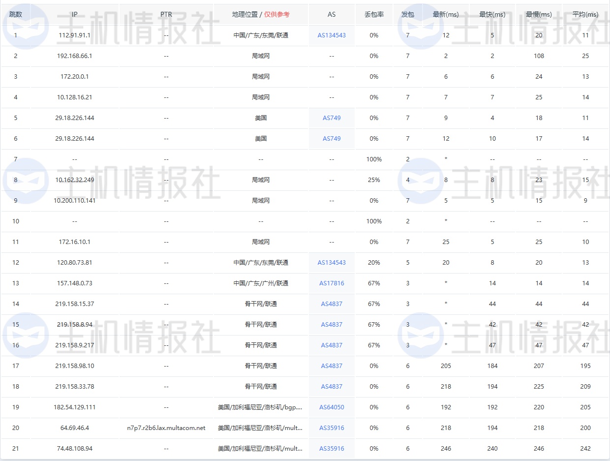Open AS17816 link for 157.148.0.73
The width and height of the screenshot is (610, 461).
[332, 283]
